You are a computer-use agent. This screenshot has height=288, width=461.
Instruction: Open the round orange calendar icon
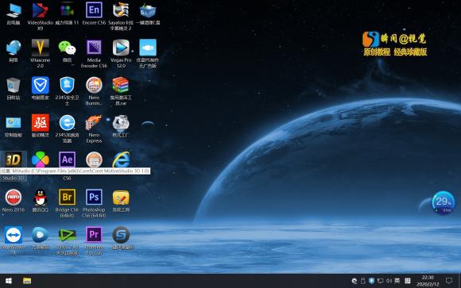tap(94, 160)
